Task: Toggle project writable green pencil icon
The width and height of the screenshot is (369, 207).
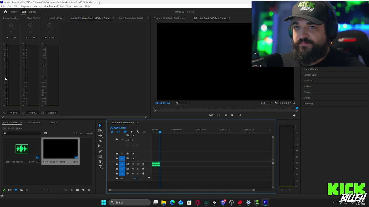Action: pos(4,190)
